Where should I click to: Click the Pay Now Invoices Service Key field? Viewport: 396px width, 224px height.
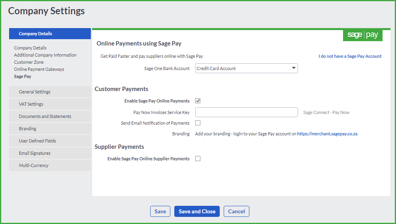(247, 112)
